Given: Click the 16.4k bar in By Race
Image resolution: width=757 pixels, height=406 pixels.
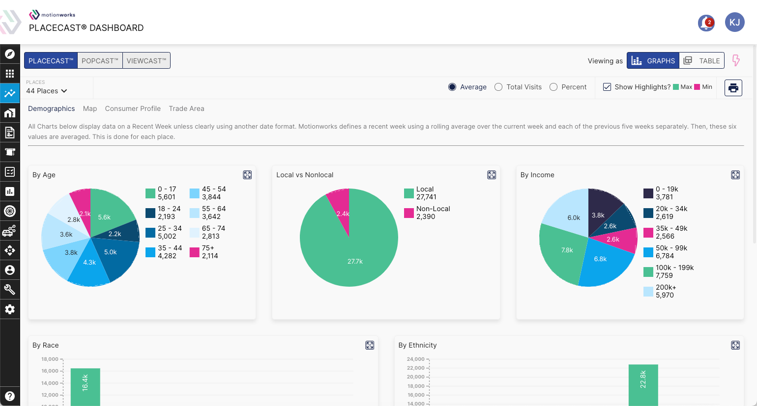Looking at the screenshot, I should pyautogui.click(x=85, y=387).
